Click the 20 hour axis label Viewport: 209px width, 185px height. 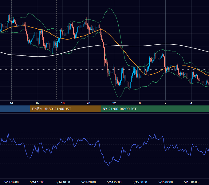pos(89,103)
